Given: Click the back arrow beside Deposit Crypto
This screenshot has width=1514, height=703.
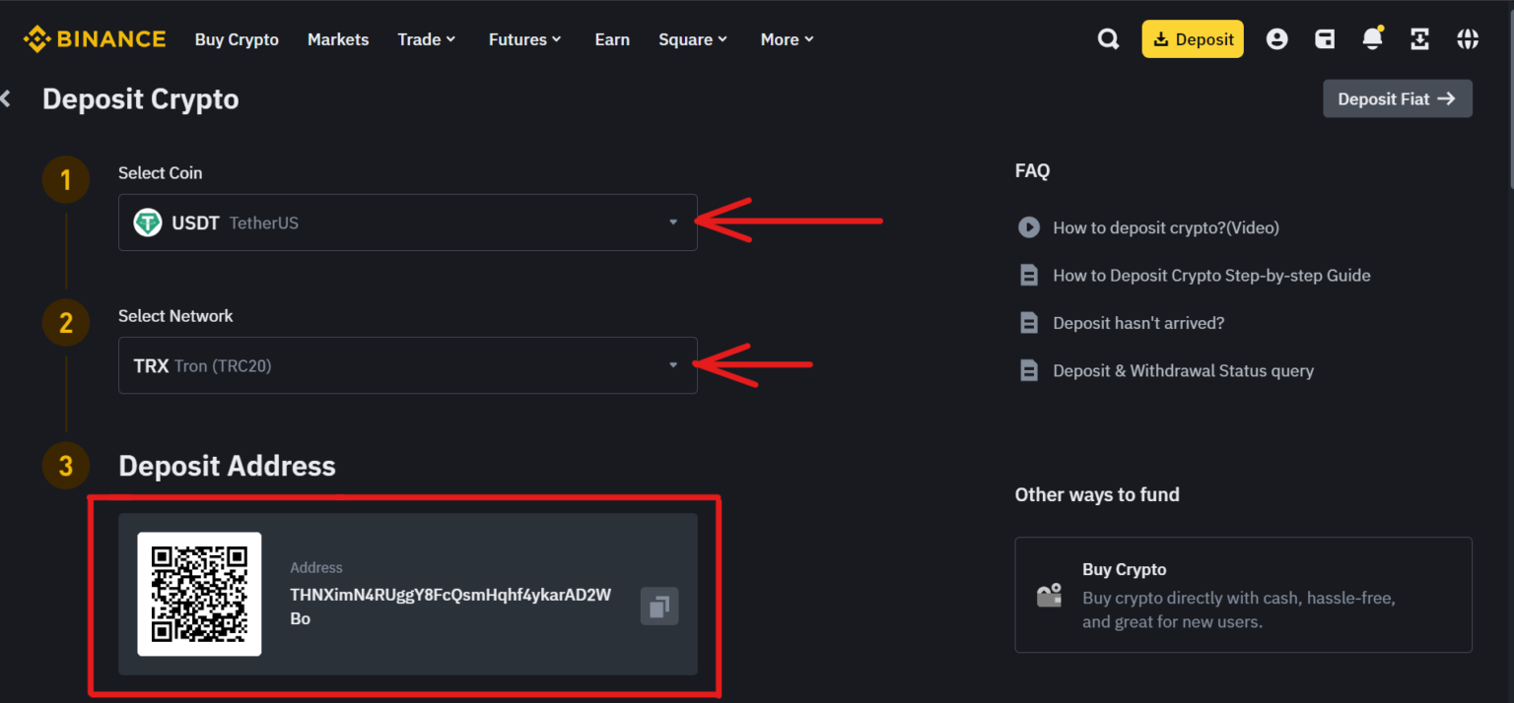Looking at the screenshot, I should (x=6, y=97).
